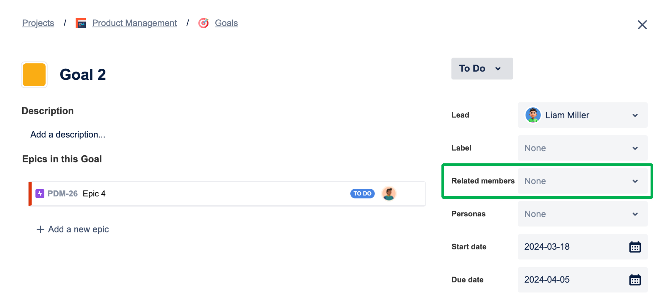This screenshot has width=669, height=308.
Task: Click the plus icon beside Add a new epic
Action: coord(40,229)
